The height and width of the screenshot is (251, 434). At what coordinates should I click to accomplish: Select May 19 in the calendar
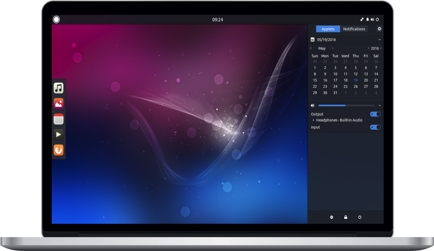coord(355,80)
